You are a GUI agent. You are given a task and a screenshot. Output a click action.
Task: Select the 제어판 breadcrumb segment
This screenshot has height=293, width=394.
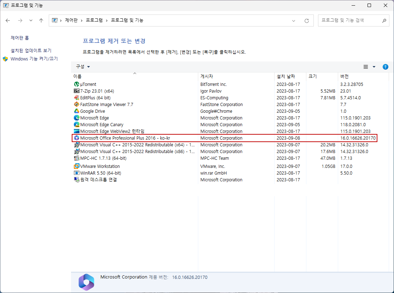[x=71, y=20]
